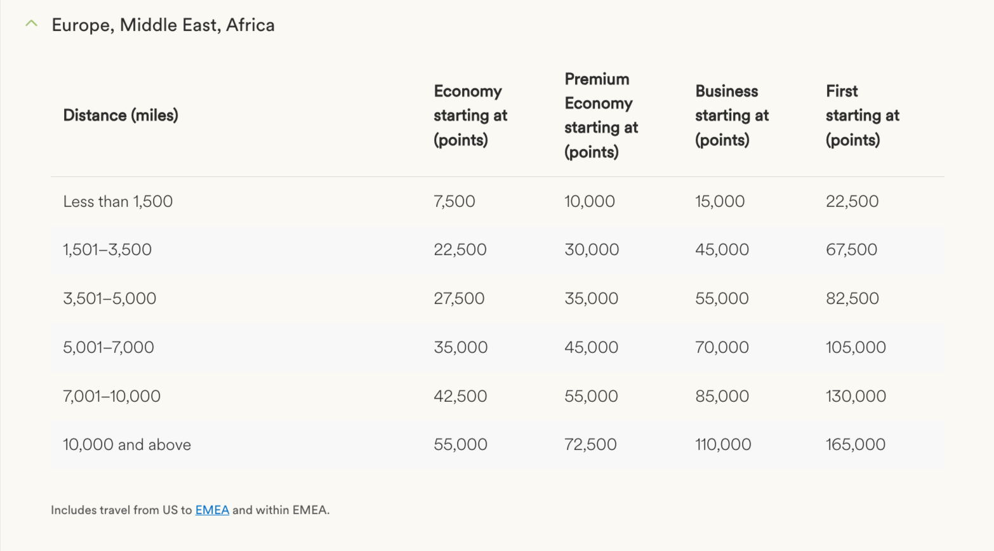Select the 7,001–10,000 distance row
Screen dimensions: 994x551
(x=112, y=396)
